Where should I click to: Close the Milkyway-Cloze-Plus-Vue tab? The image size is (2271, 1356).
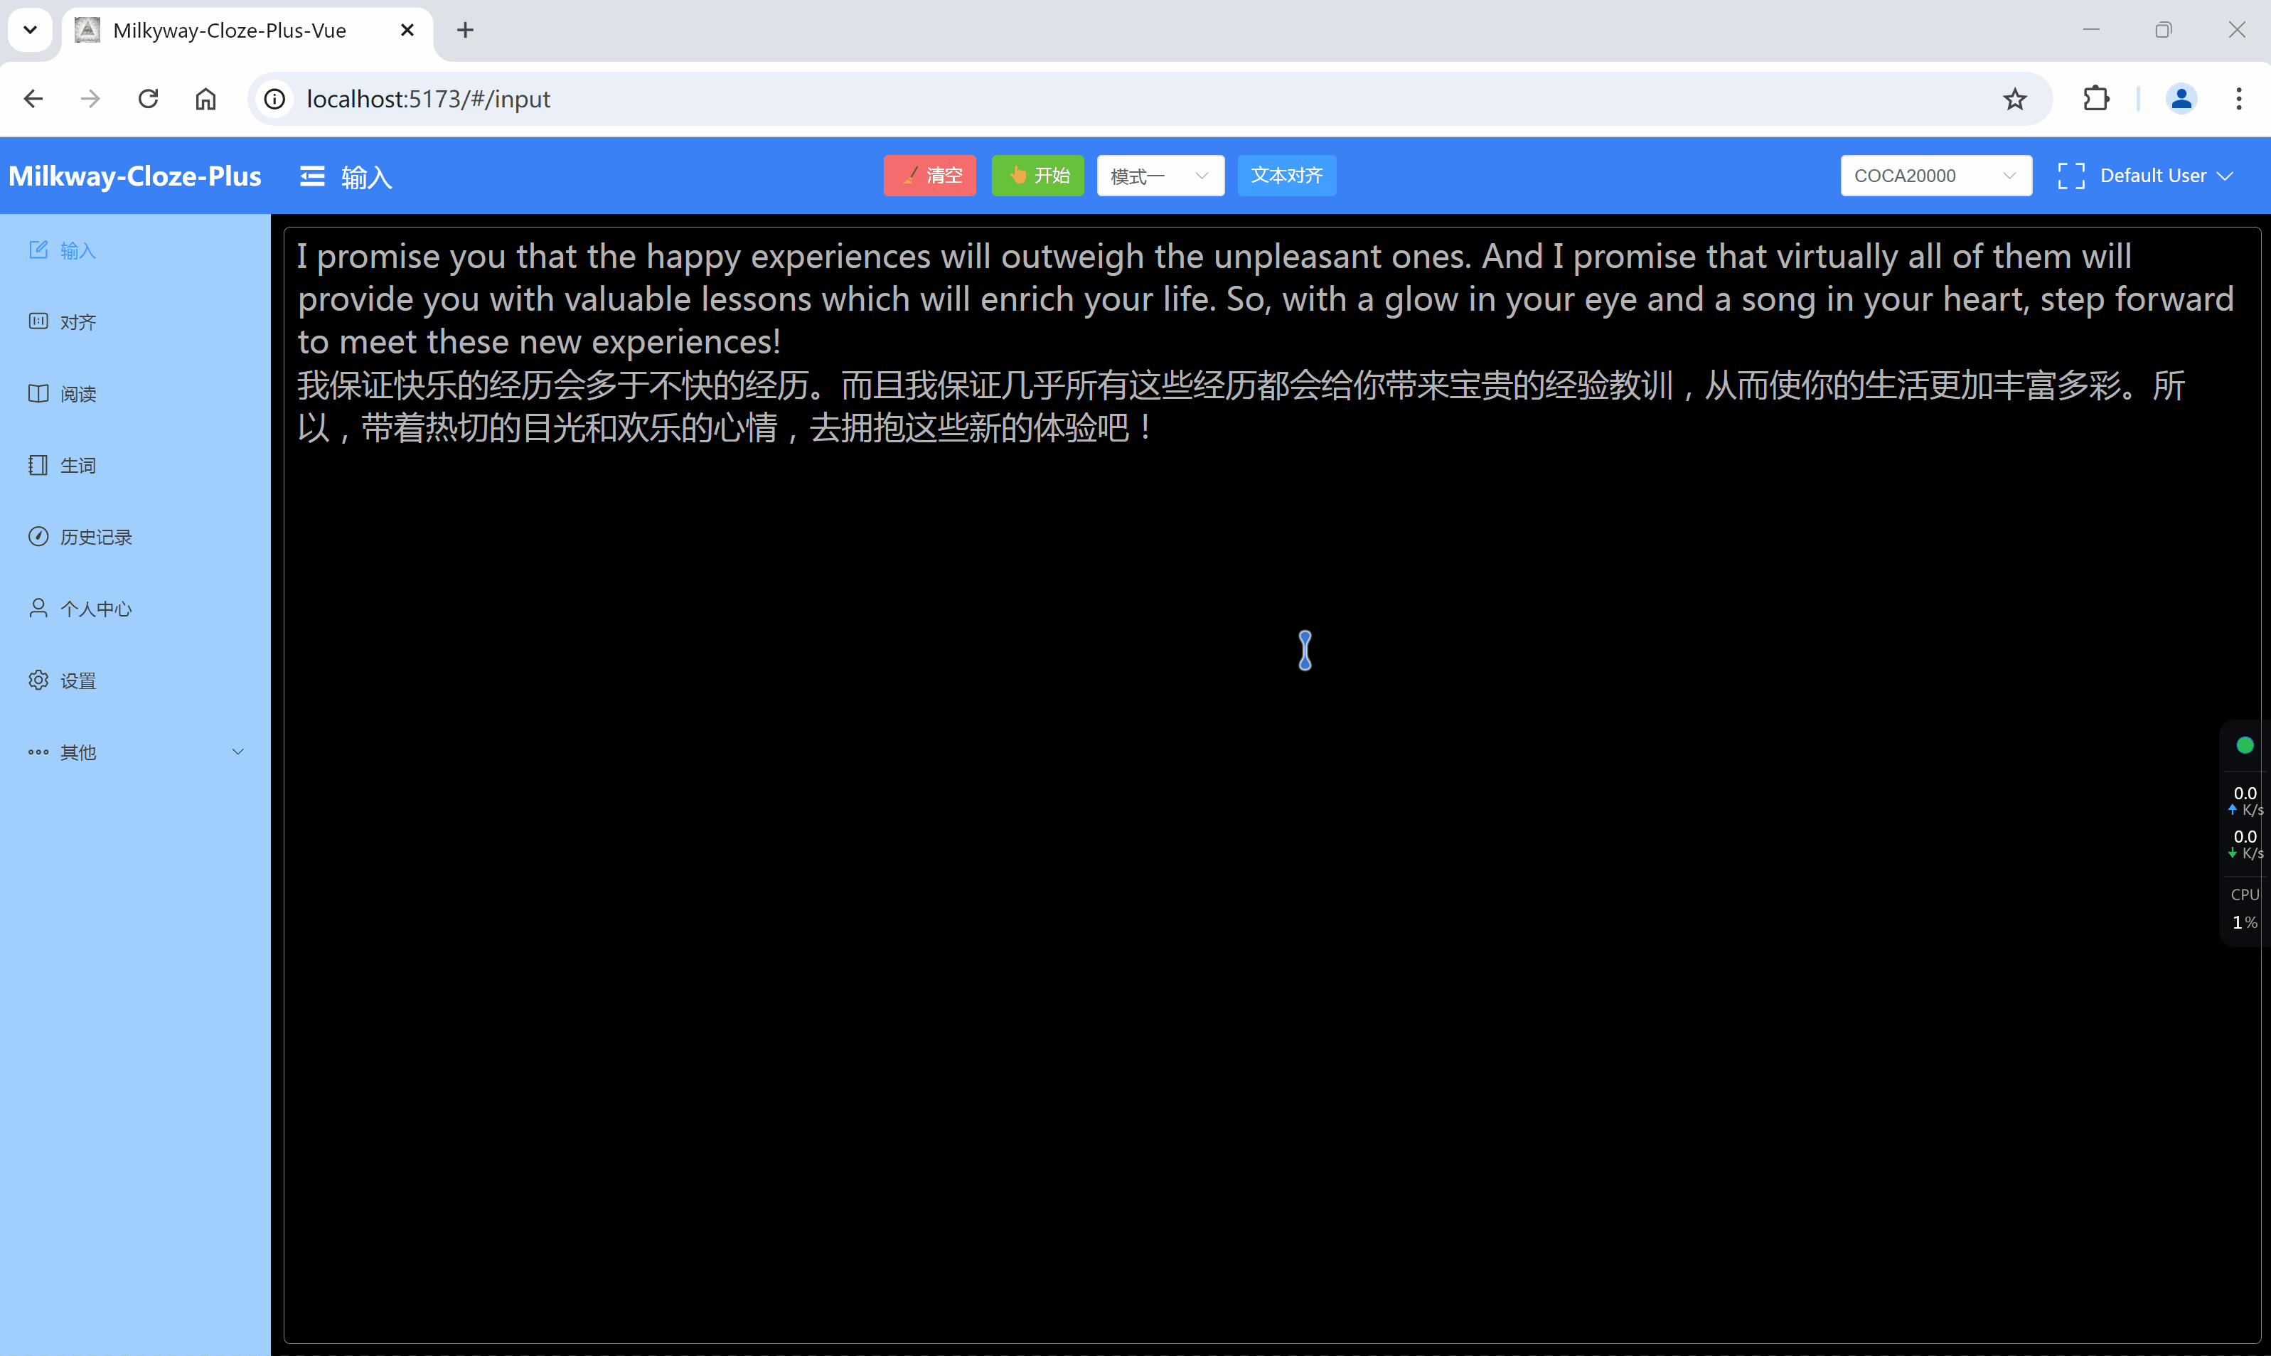(x=407, y=30)
